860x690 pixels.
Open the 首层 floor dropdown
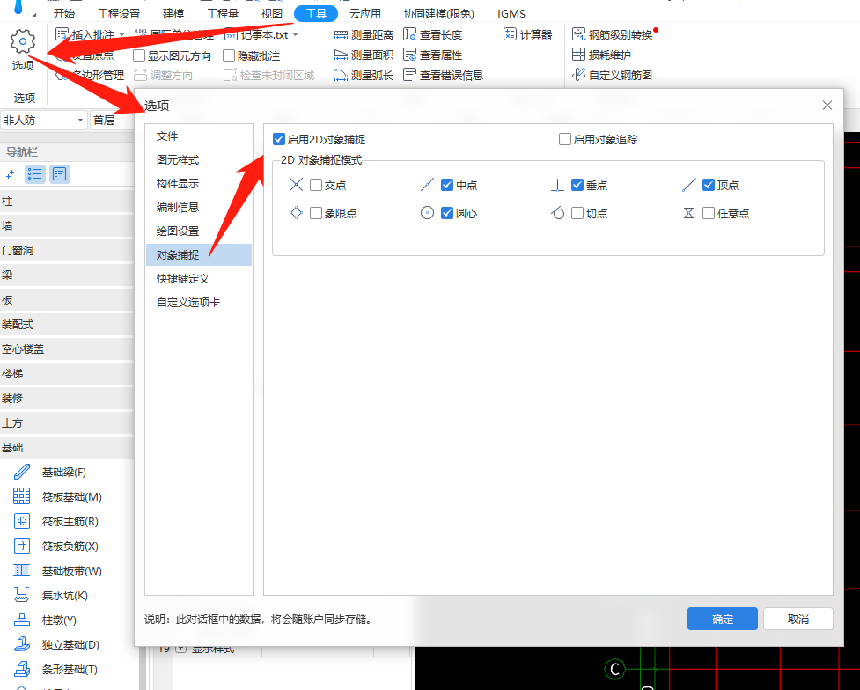click(x=112, y=120)
